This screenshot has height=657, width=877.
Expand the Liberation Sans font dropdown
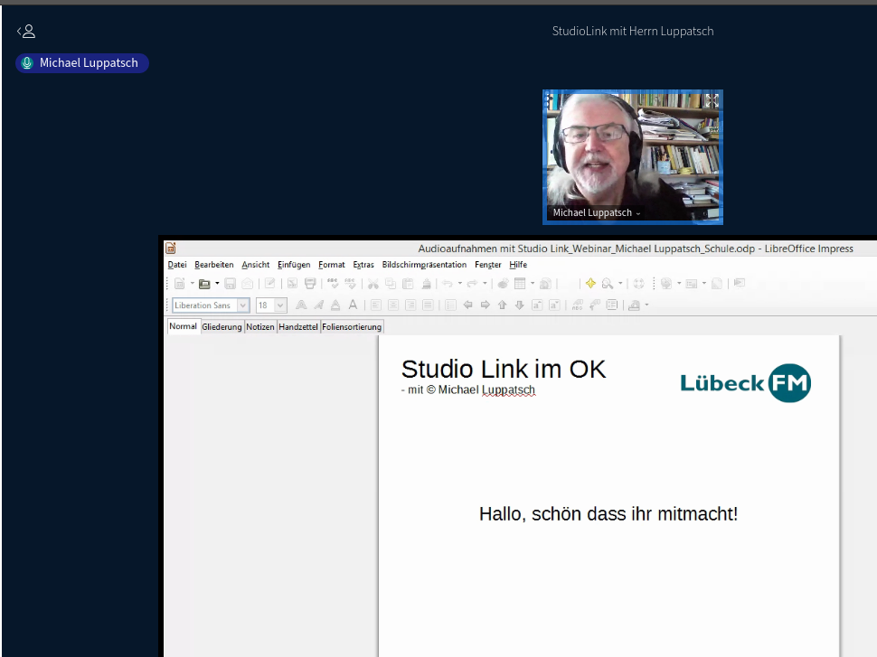click(x=243, y=305)
